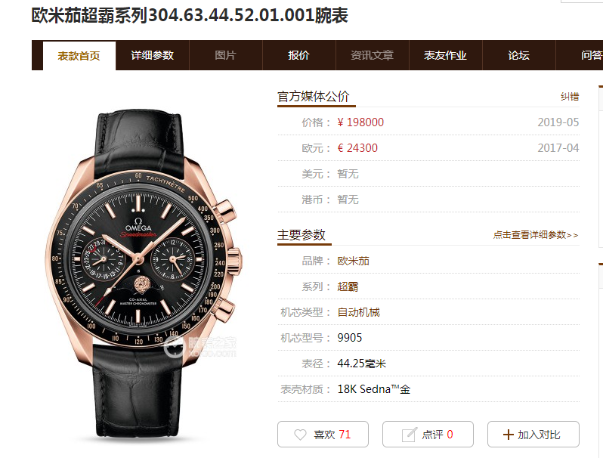Click the 喜欢 71 button
Viewport: 603px width, 458px height.
[323, 434]
